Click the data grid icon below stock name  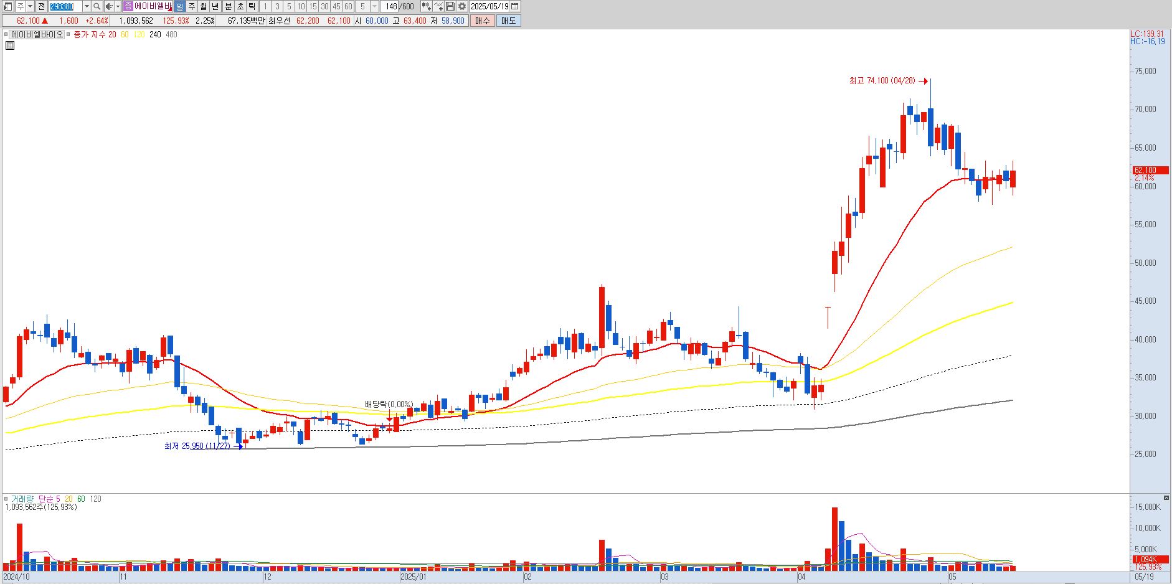(10, 45)
